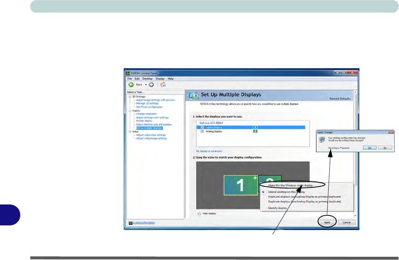Select Rotate display task

click(x=144, y=121)
